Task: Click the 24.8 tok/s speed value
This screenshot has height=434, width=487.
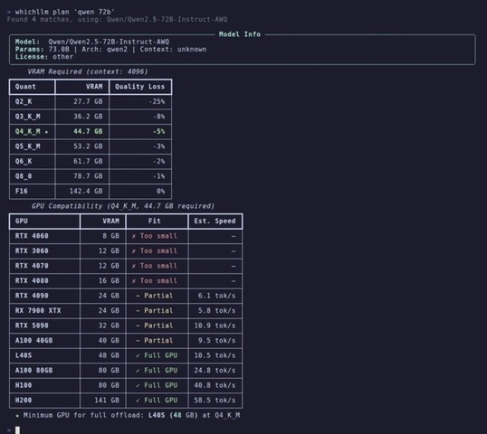Action: 215,370
